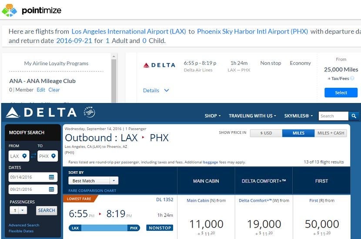Swap origin and destination arrows
Screen dimensions: 361x239
(x=33, y=156)
